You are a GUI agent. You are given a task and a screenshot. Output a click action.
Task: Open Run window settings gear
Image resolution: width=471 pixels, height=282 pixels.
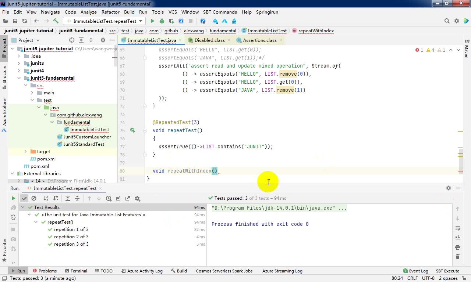(x=449, y=188)
